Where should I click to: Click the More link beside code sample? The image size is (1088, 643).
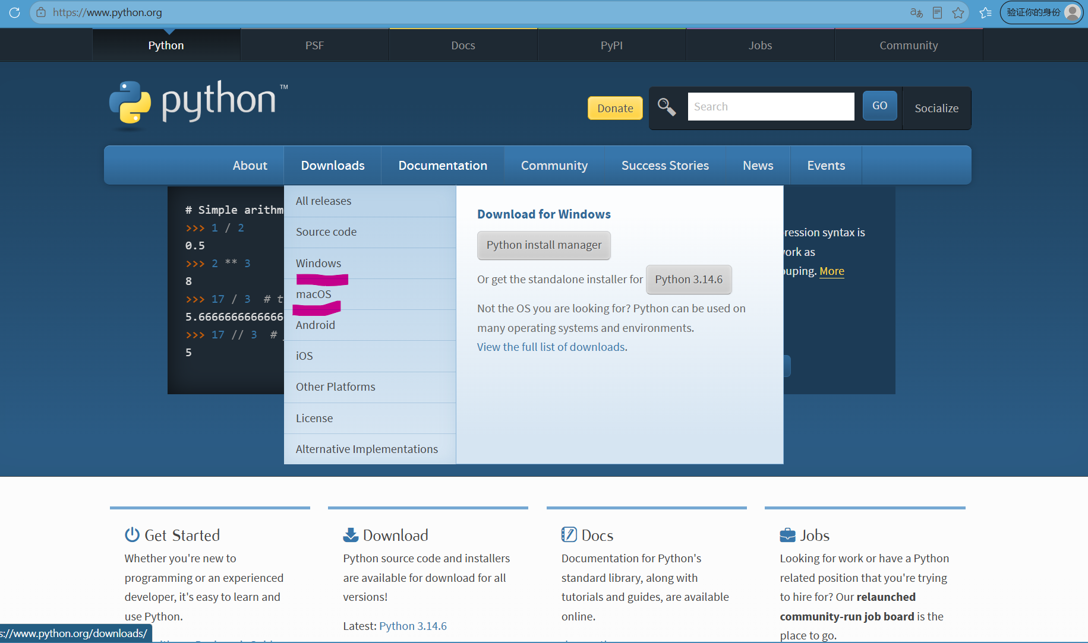832,271
